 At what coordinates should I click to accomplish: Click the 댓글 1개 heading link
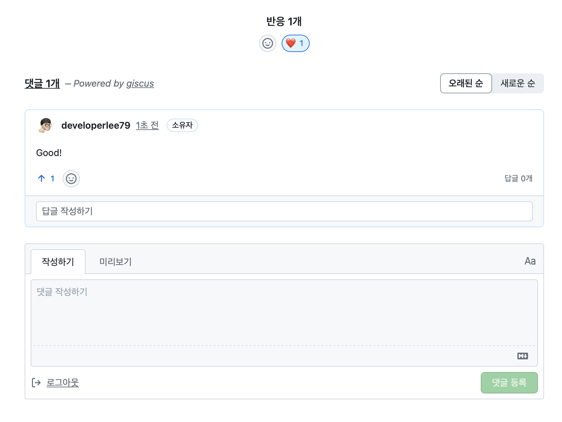pyautogui.click(x=42, y=84)
